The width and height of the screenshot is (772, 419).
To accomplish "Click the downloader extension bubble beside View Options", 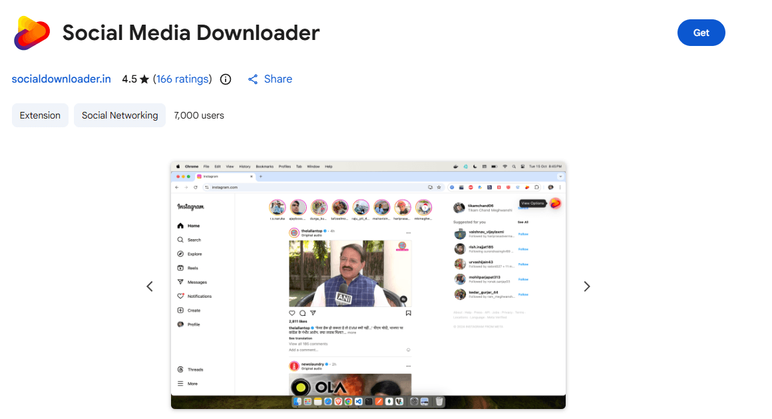I will (555, 203).
